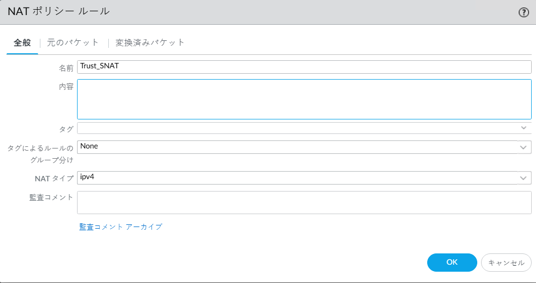Open the help icon in dialog header
This screenshot has width=536, height=283.
tap(523, 12)
